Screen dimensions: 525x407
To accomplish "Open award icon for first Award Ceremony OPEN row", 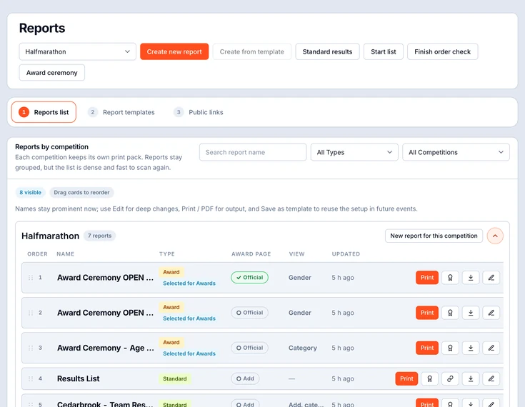I will pyautogui.click(x=450, y=278).
